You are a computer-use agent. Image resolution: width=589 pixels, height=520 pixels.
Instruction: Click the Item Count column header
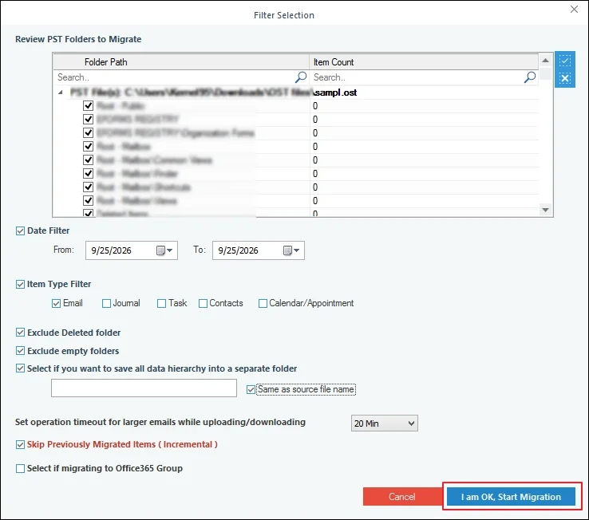[424, 62]
